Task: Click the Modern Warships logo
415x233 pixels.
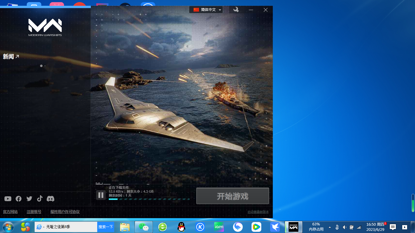Action: click(45, 27)
